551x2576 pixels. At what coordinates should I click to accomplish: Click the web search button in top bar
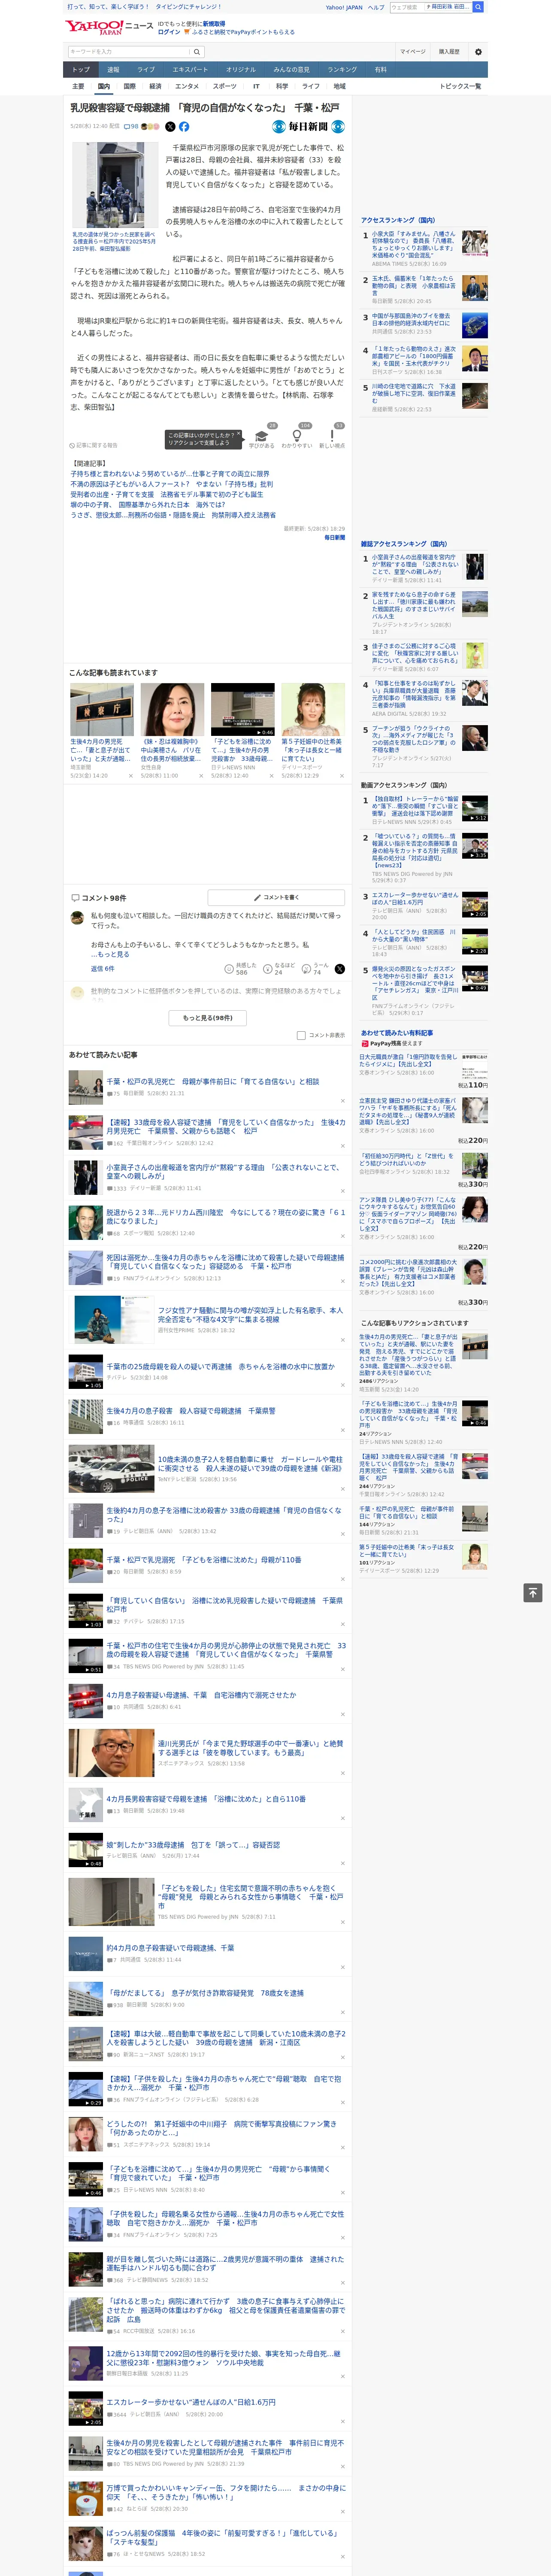(478, 7)
